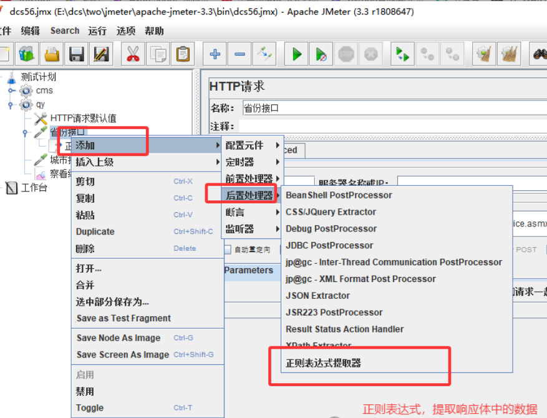Click the Remote Stop All icon
This screenshot has width=547, height=418.
427,54
